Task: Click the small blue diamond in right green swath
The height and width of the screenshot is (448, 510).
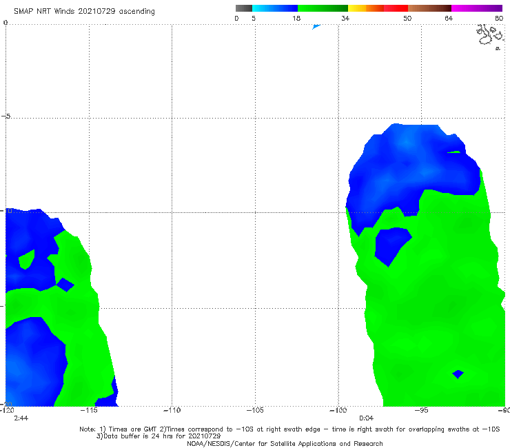Action: pos(458,374)
